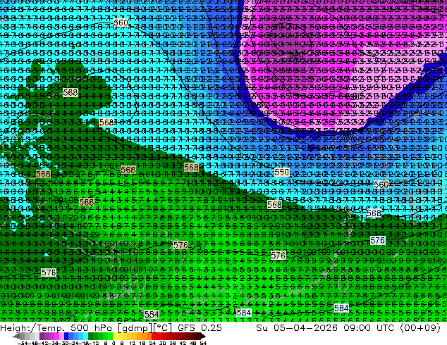
Task: Click the '(00+09)' forecast hour text
Action: tap(420, 327)
